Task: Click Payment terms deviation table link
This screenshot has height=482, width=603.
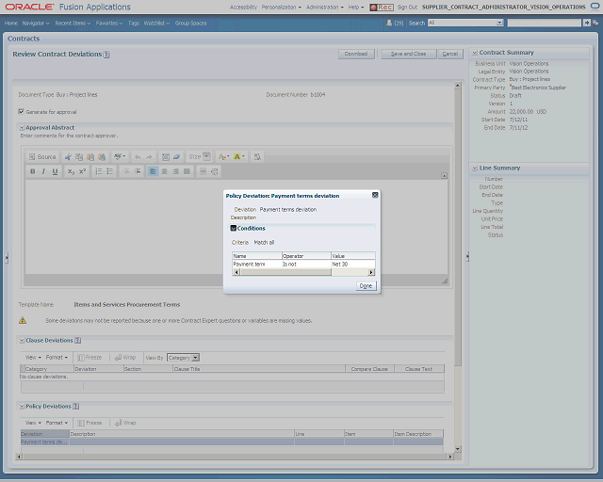Action: pyautogui.click(x=44, y=442)
